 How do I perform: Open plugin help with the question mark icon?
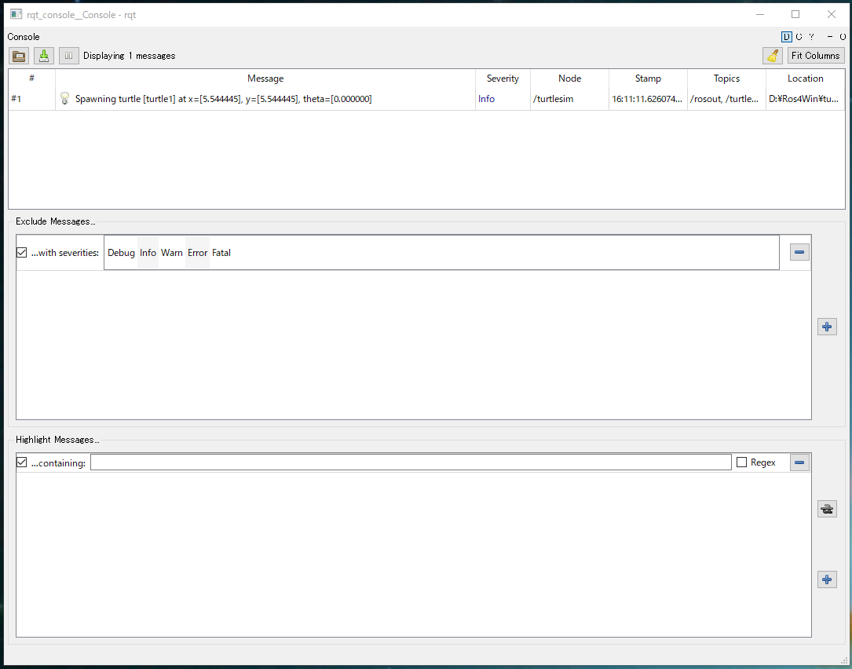pyautogui.click(x=811, y=37)
